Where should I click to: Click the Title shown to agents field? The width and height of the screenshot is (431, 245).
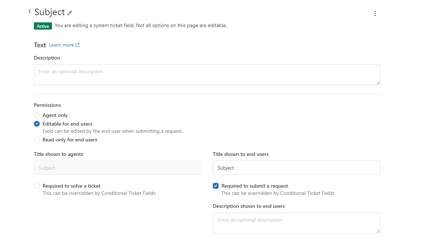tap(117, 168)
